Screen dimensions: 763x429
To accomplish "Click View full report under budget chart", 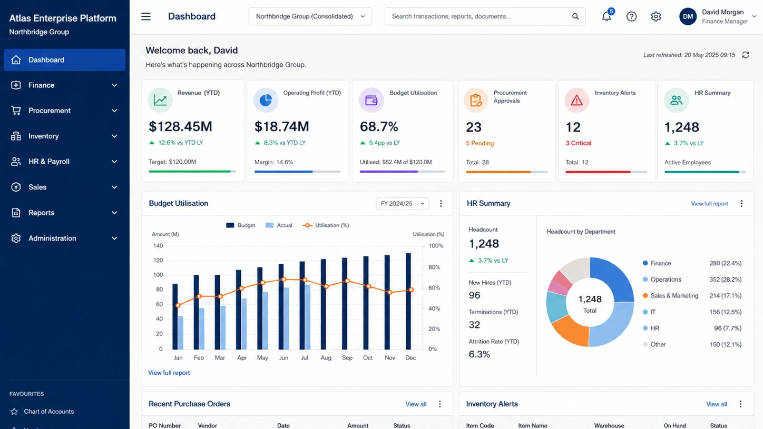I will [169, 373].
